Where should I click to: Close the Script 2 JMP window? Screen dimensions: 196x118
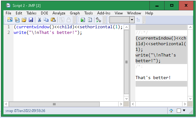pyautogui.click(x=186, y=6)
